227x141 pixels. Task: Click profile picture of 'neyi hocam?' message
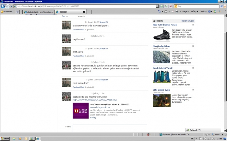(x=66, y=39)
